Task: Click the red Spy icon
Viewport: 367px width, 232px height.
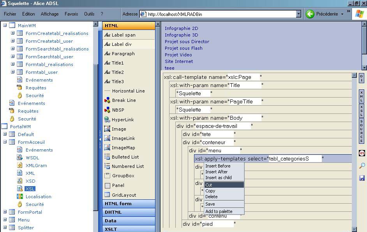Action: pyautogui.click(x=362, y=154)
